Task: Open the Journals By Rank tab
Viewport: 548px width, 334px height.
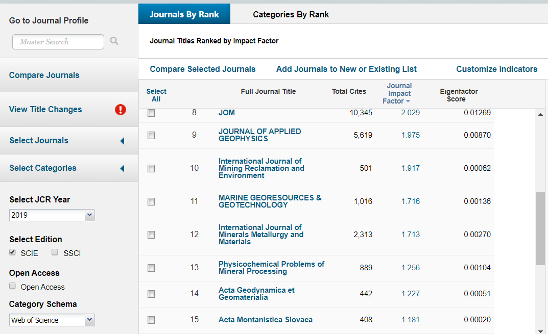Action: coord(184,14)
